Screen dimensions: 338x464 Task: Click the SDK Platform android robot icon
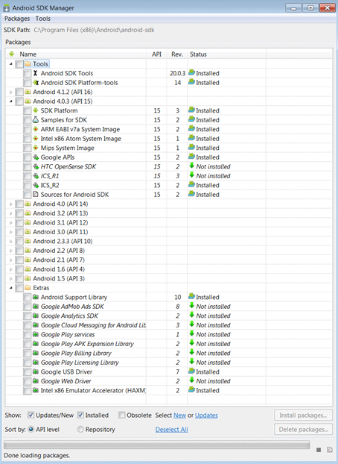36,110
